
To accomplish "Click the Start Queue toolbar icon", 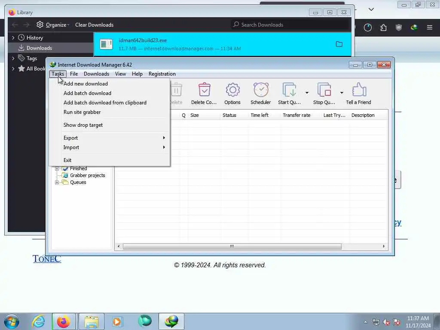I will tap(289, 90).
